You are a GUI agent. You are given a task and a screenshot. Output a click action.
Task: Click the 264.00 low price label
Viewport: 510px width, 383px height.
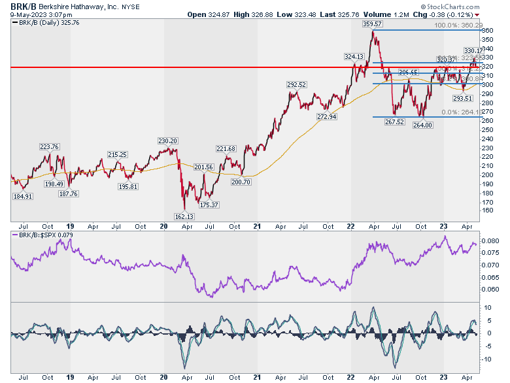422,125
